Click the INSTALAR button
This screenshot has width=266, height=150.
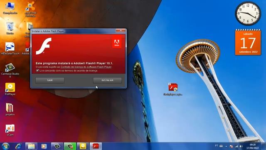(x=107, y=80)
